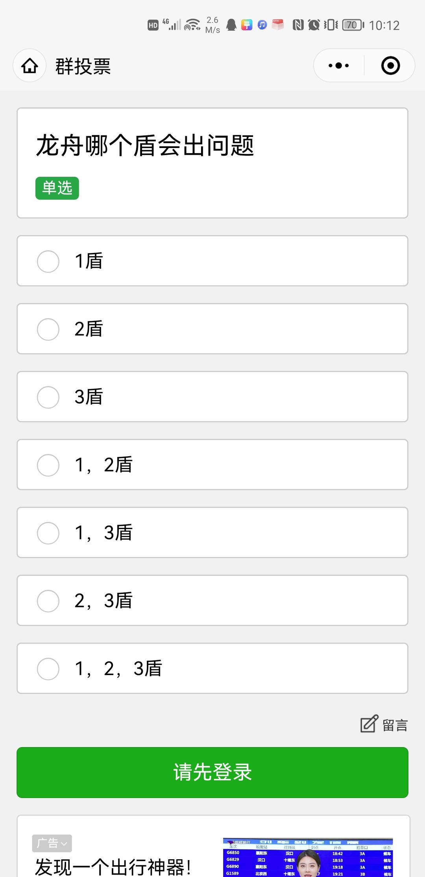Click the green 请先登录 button
The width and height of the screenshot is (425, 877).
(x=213, y=772)
